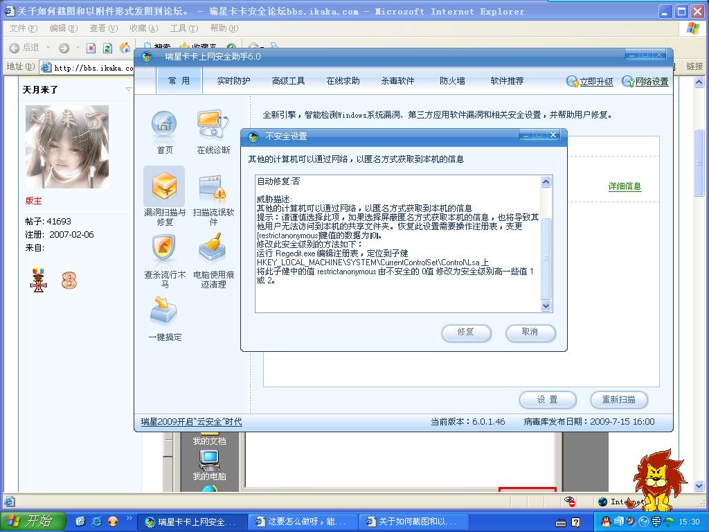Click the IE refresh page icon
Image resolution: width=709 pixels, height=532 pixels.
tap(107, 48)
